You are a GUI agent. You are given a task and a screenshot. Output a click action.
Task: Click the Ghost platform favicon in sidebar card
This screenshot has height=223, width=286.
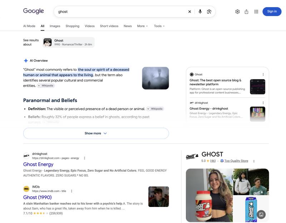pyautogui.click(x=192, y=75)
